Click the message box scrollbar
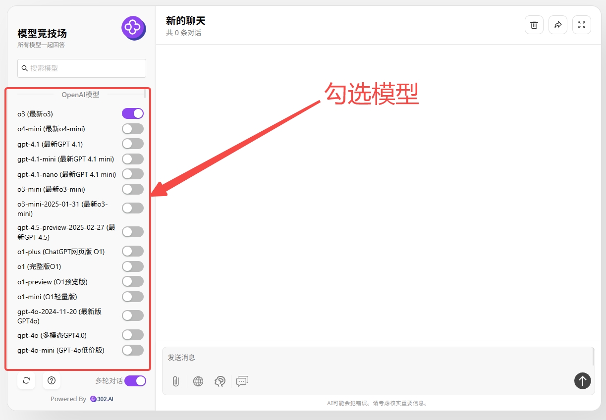This screenshot has width=606, height=420. pyautogui.click(x=593, y=357)
